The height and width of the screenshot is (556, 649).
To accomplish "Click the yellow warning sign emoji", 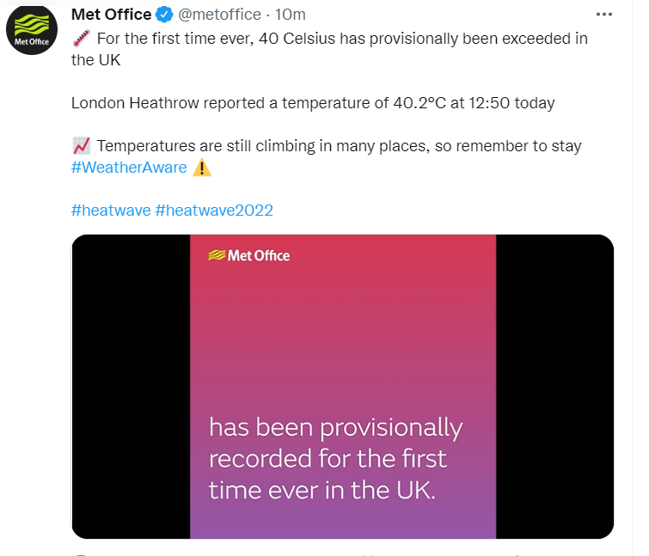I will click(202, 168).
